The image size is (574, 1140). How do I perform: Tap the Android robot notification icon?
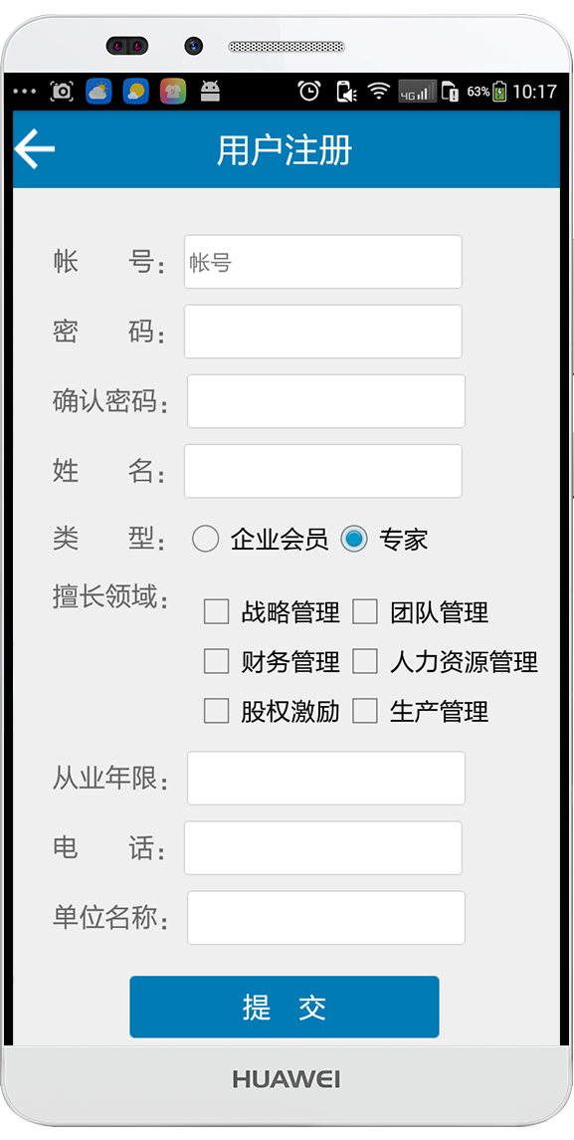(210, 92)
